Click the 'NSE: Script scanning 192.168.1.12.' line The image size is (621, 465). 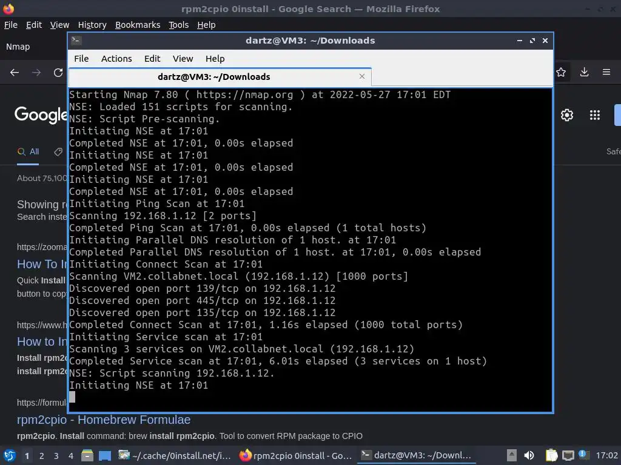[172, 373]
